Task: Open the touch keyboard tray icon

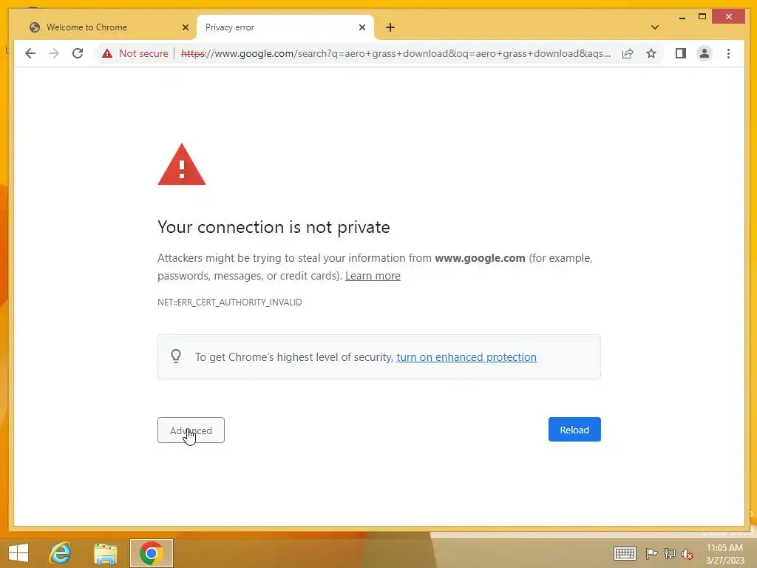Action: (625, 553)
